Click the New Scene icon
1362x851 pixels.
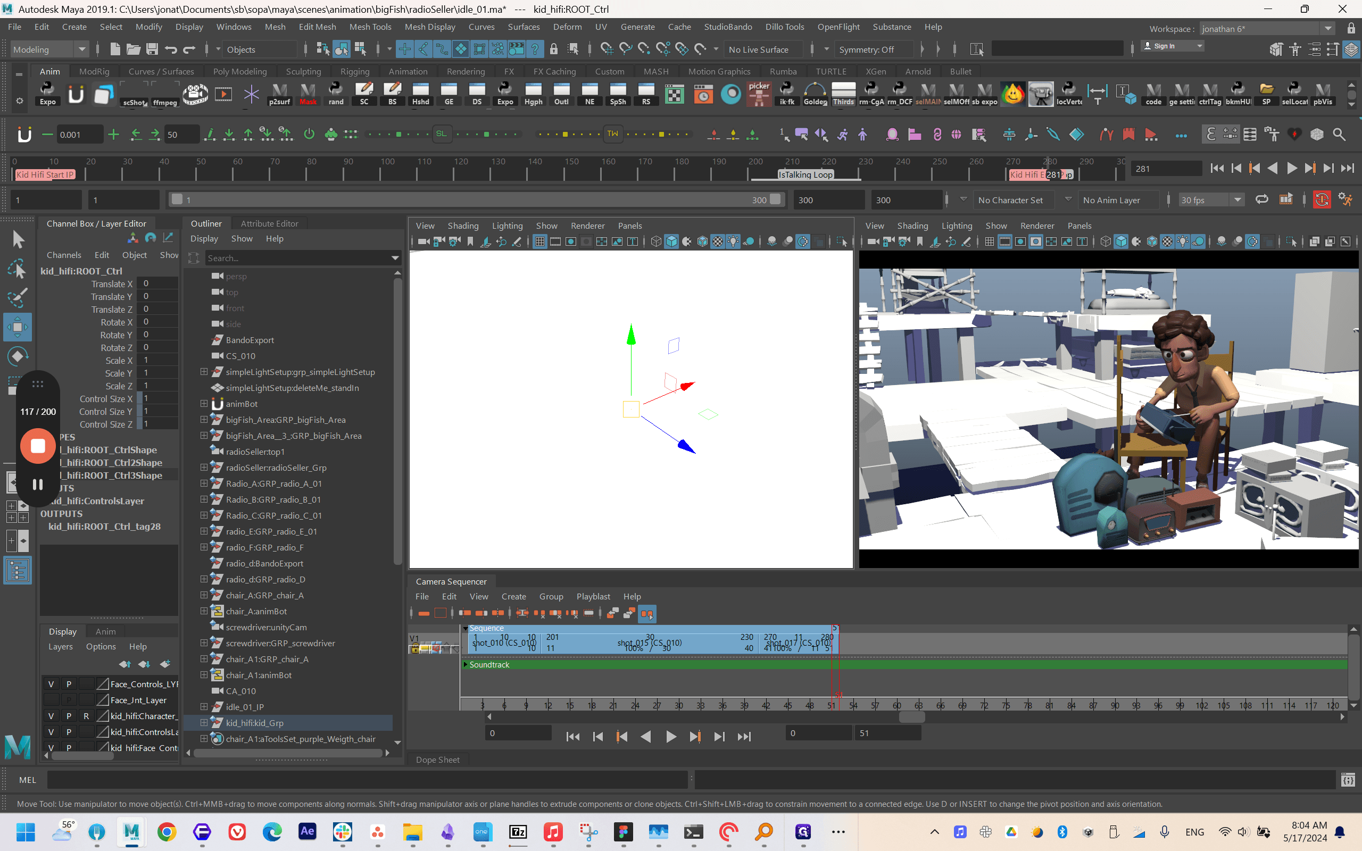(x=115, y=49)
